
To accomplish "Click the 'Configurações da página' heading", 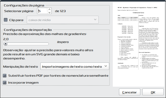I will tap(24, 5).
